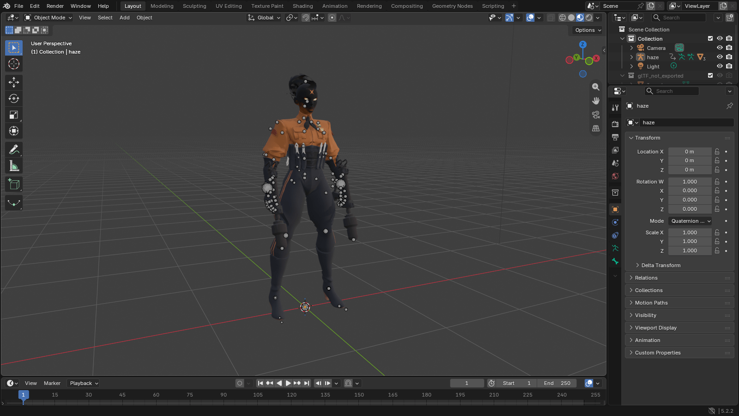
Task: Open the Global orientation dropdown
Action: [264, 18]
